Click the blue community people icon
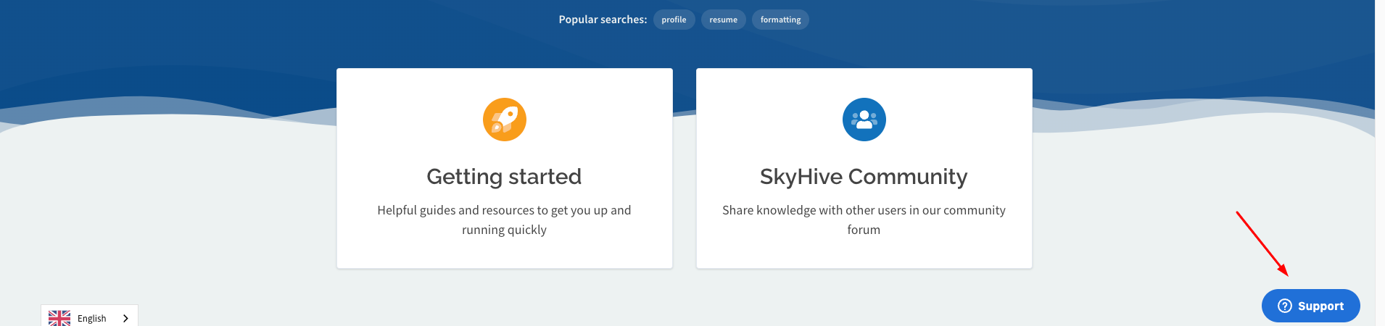This screenshot has height=326, width=1385. pos(864,120)
